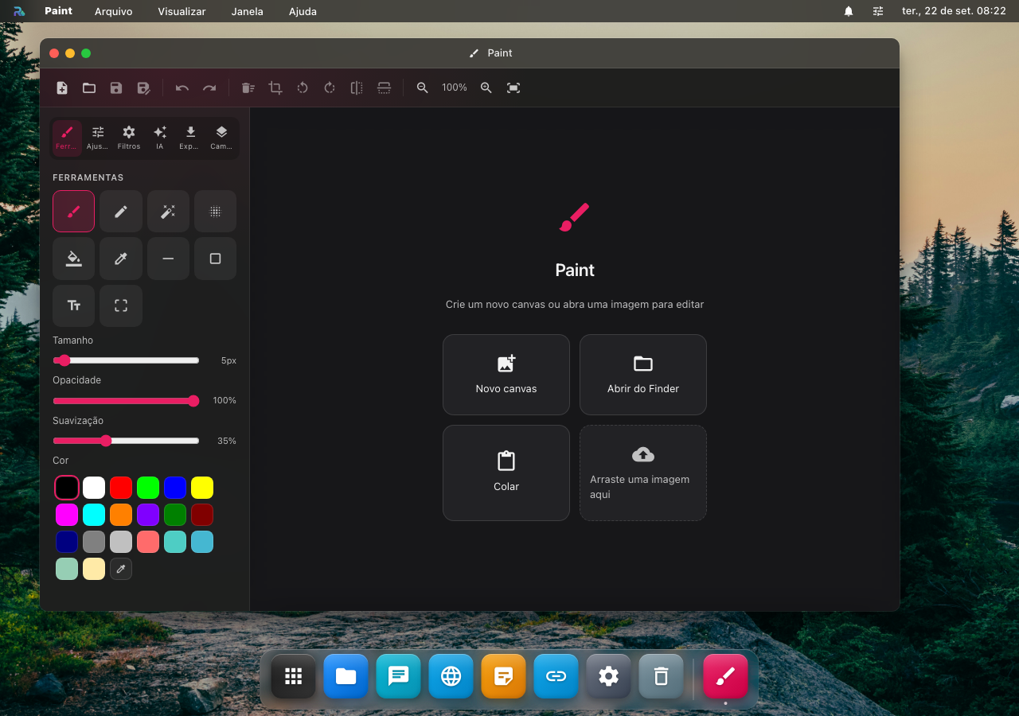The width and height of the screenshot is (1019, 716).
Task: Clear the canvas with the trash toolbar icon
Action: pyautogui.click(x=248, y=88)
